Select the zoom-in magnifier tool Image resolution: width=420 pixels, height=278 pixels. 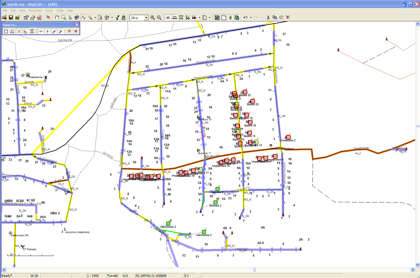point(153,17)
